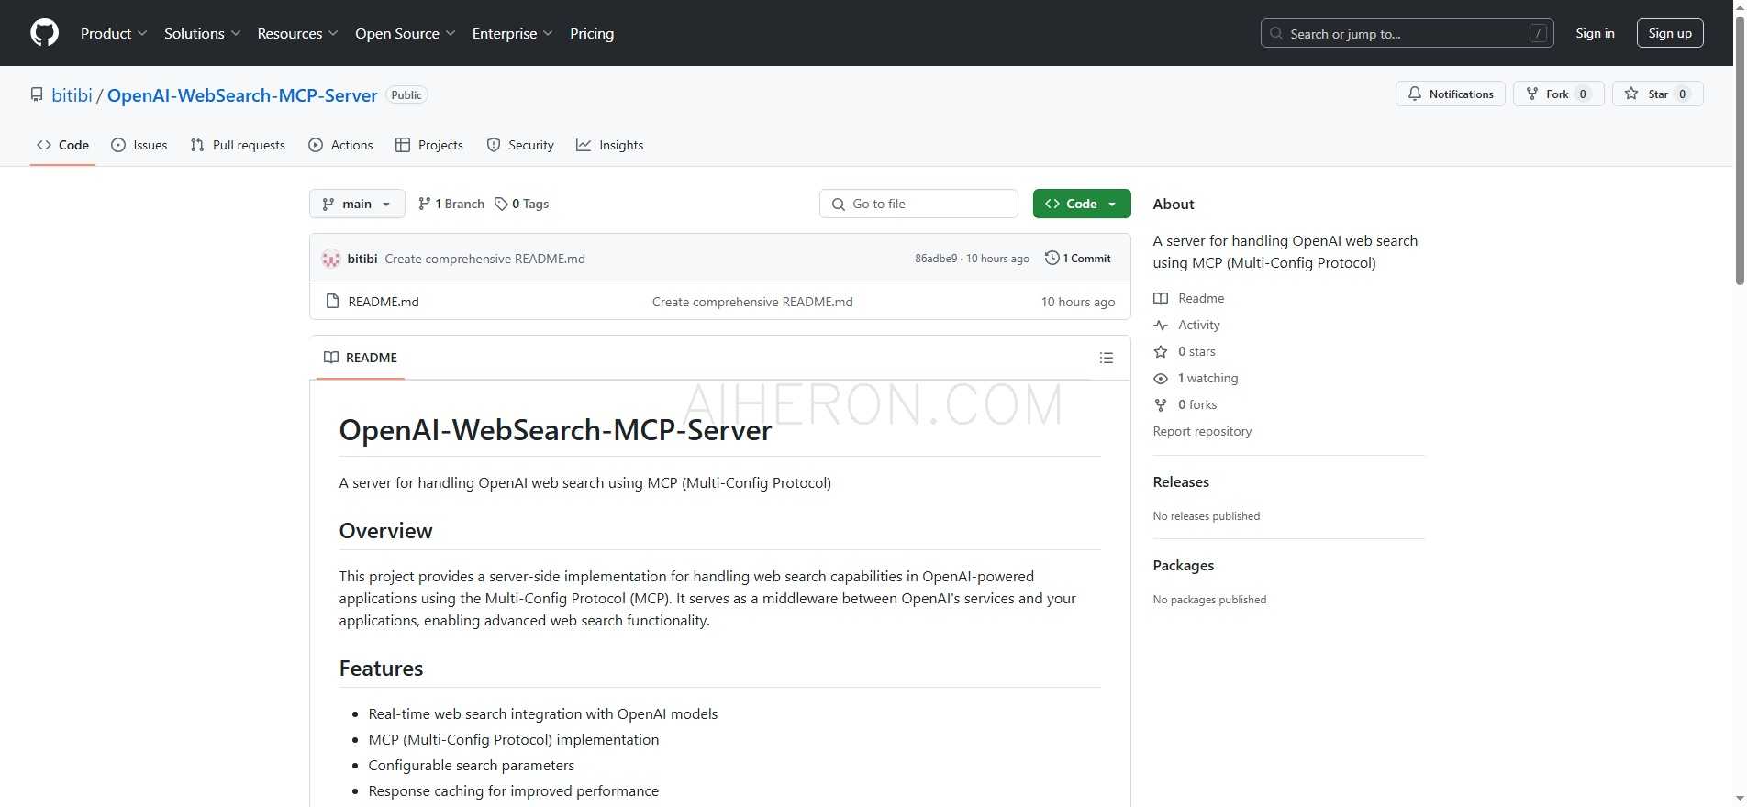Switch to the Pull requests tab
1747x807 pixels.
[238, 145]
